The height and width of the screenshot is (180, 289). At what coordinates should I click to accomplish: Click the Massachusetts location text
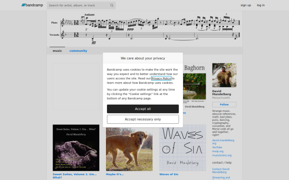click(221, 98)
